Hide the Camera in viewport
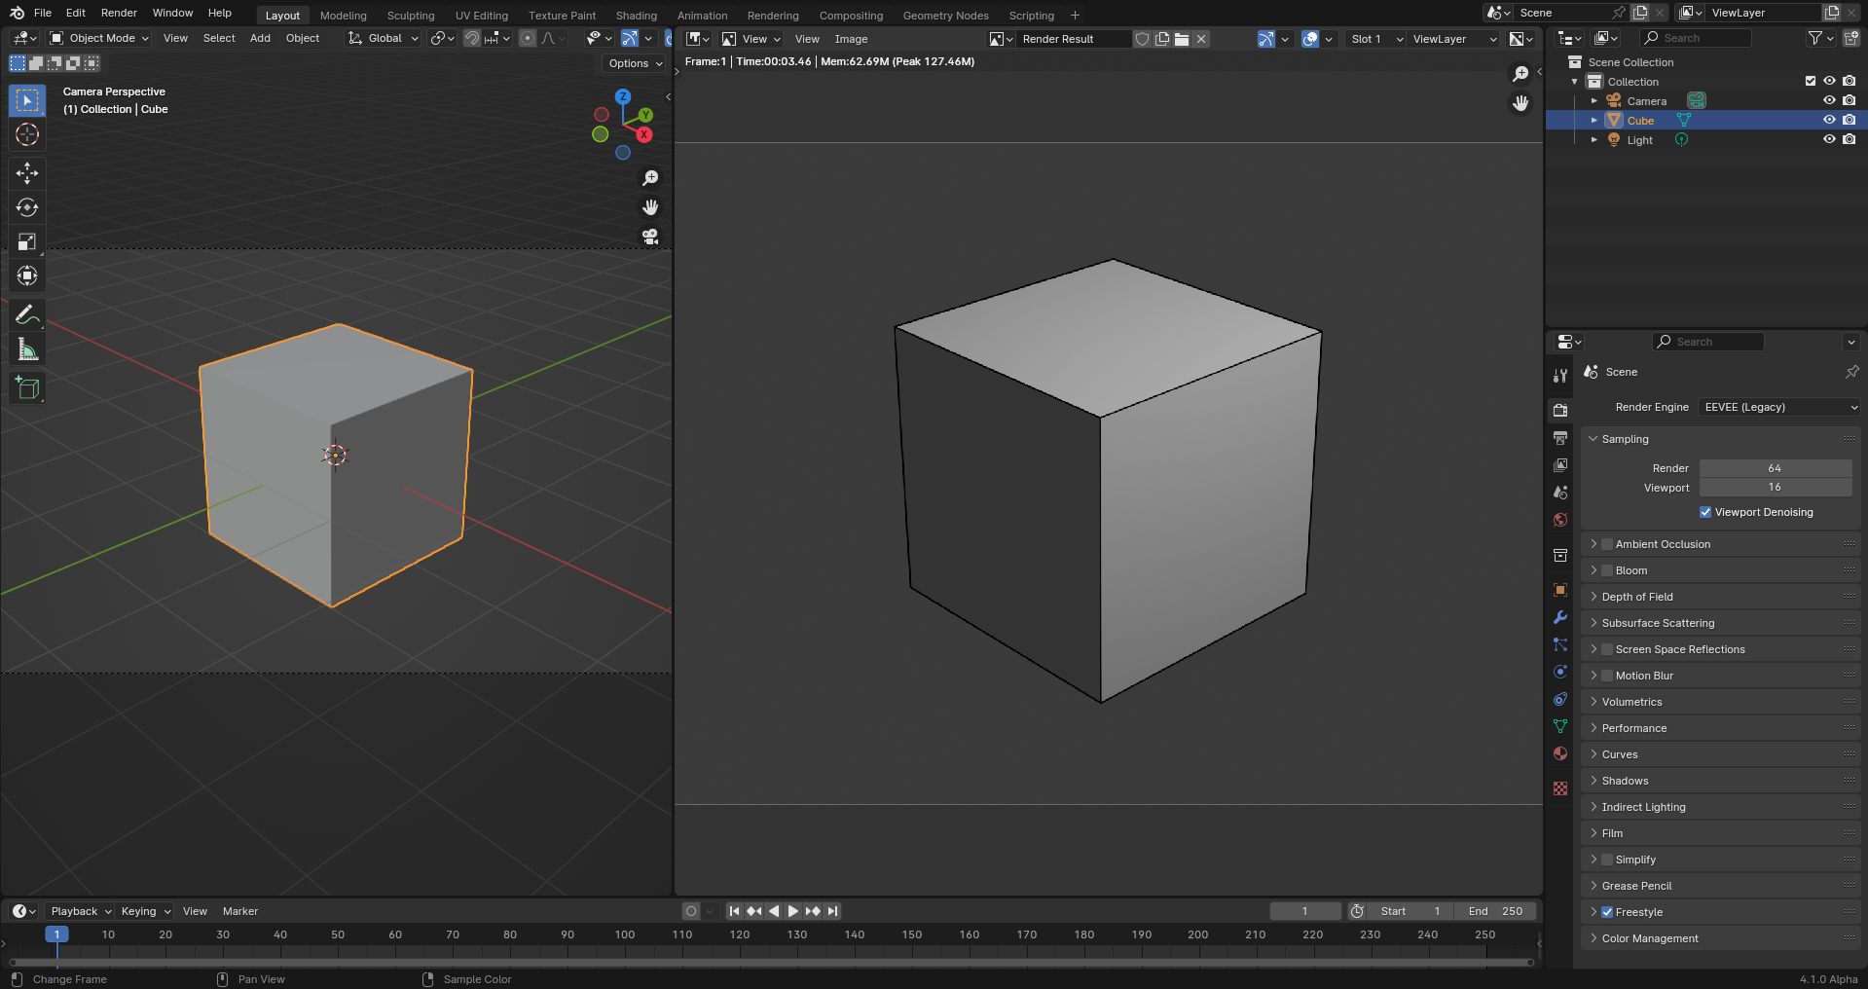This screenshot has height=989, width=1868. point(1829,100)
